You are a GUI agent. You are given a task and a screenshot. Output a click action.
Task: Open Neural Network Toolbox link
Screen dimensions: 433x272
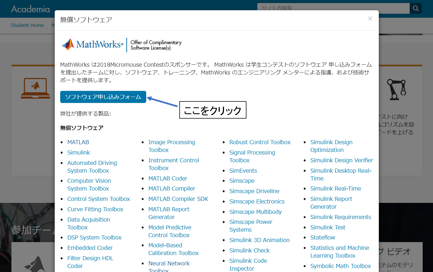click(x=169, y=266)
